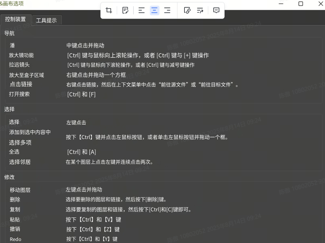325x243 pixels.
Task: Select the 点击链接 label
Action: click(x=21, y=84)
